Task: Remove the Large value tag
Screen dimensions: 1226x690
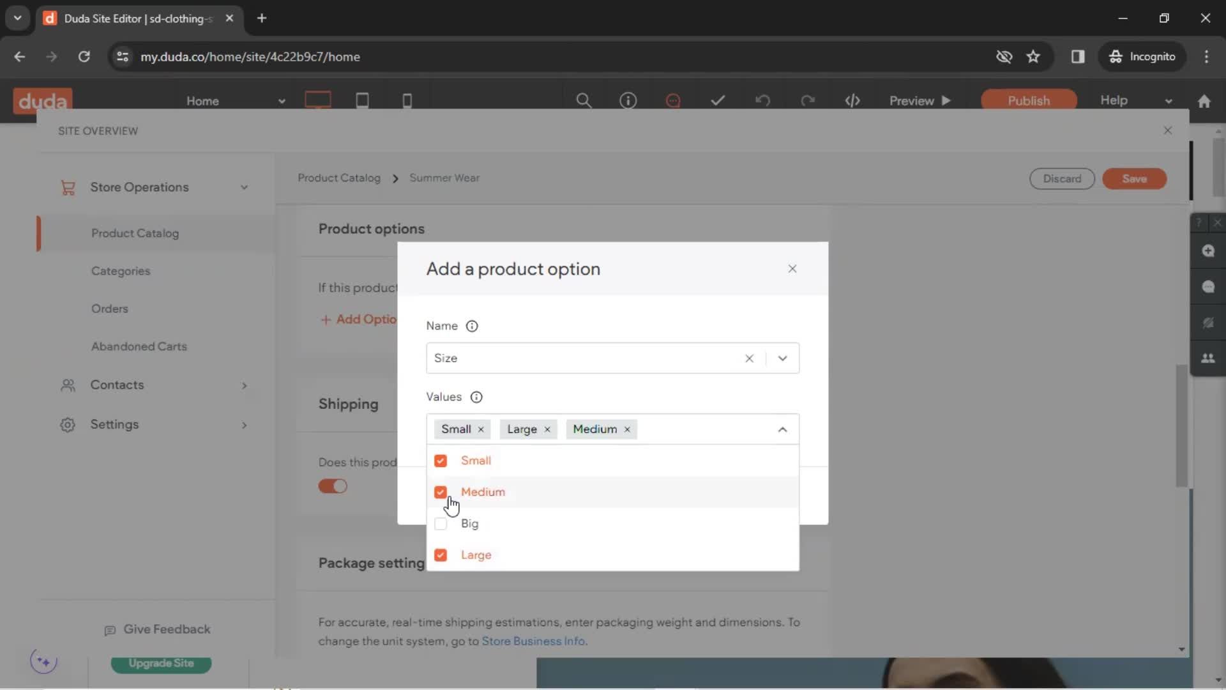Action: coord(547,429)
